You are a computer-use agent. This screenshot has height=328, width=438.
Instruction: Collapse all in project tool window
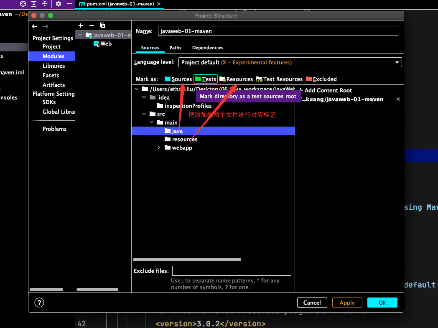[x=45, y=4]
